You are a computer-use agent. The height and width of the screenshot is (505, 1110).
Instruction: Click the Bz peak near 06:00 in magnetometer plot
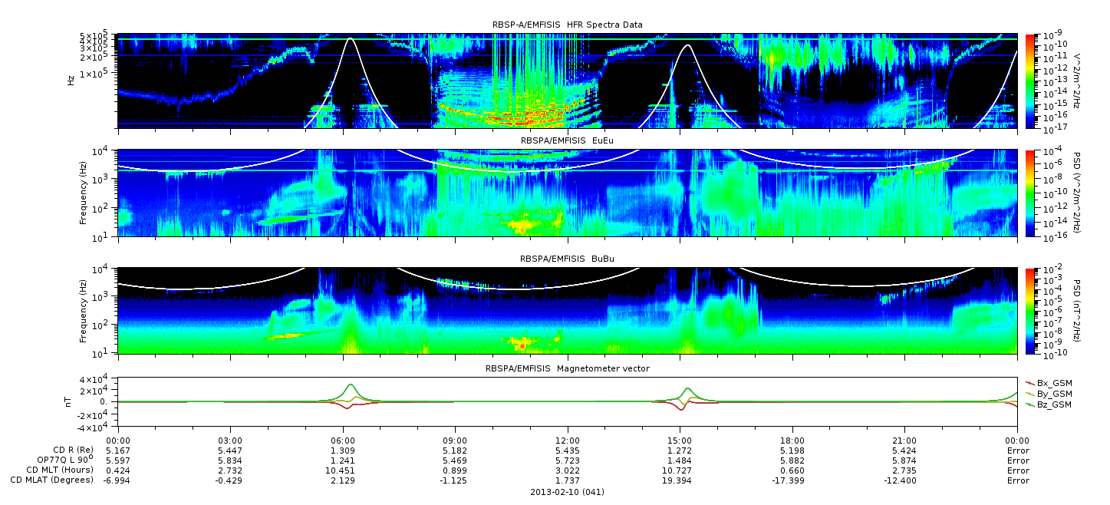(x=351, y=385)
